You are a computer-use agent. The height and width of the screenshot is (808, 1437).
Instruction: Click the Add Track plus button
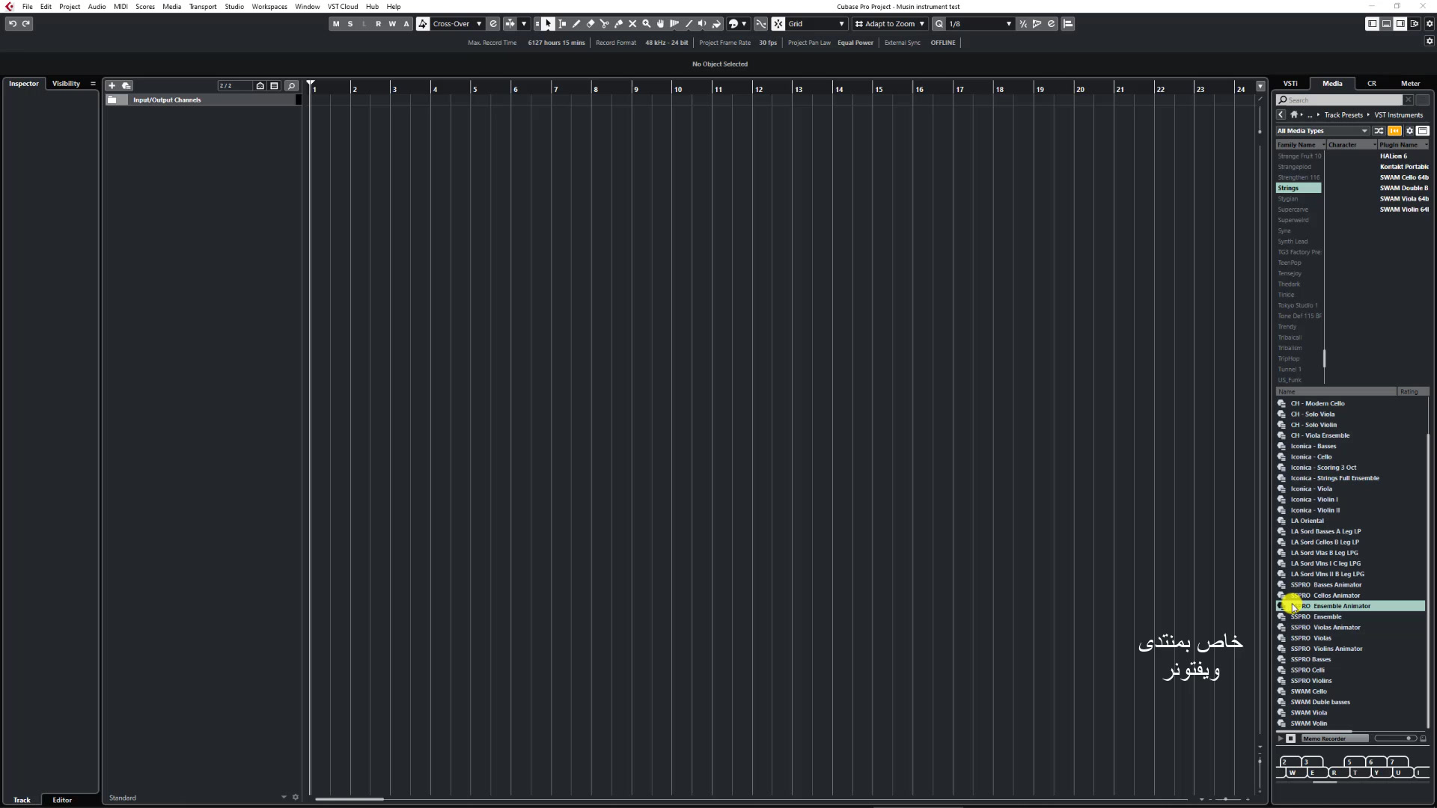[112, 85]
